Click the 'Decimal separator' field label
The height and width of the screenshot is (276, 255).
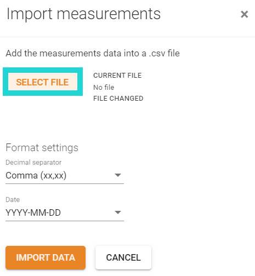tap(33, 162)
